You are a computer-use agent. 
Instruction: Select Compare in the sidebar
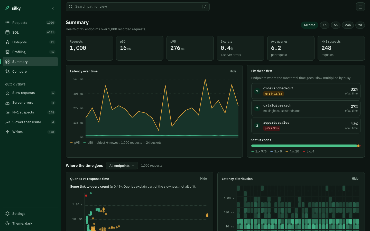(x=30, y=71)
